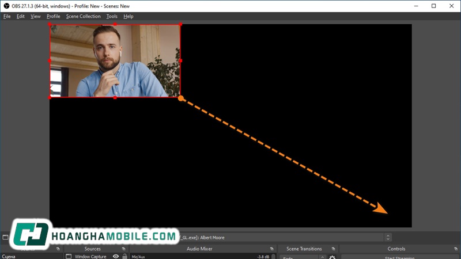The image size is (461, 259).
Task: Select the webcam video source in the preview
Action: click(x=115, y=61)
